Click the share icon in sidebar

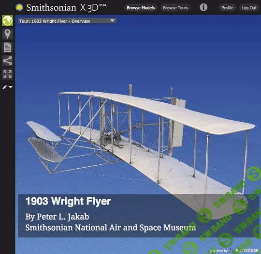pyautogui.click(x=7, y=61)
